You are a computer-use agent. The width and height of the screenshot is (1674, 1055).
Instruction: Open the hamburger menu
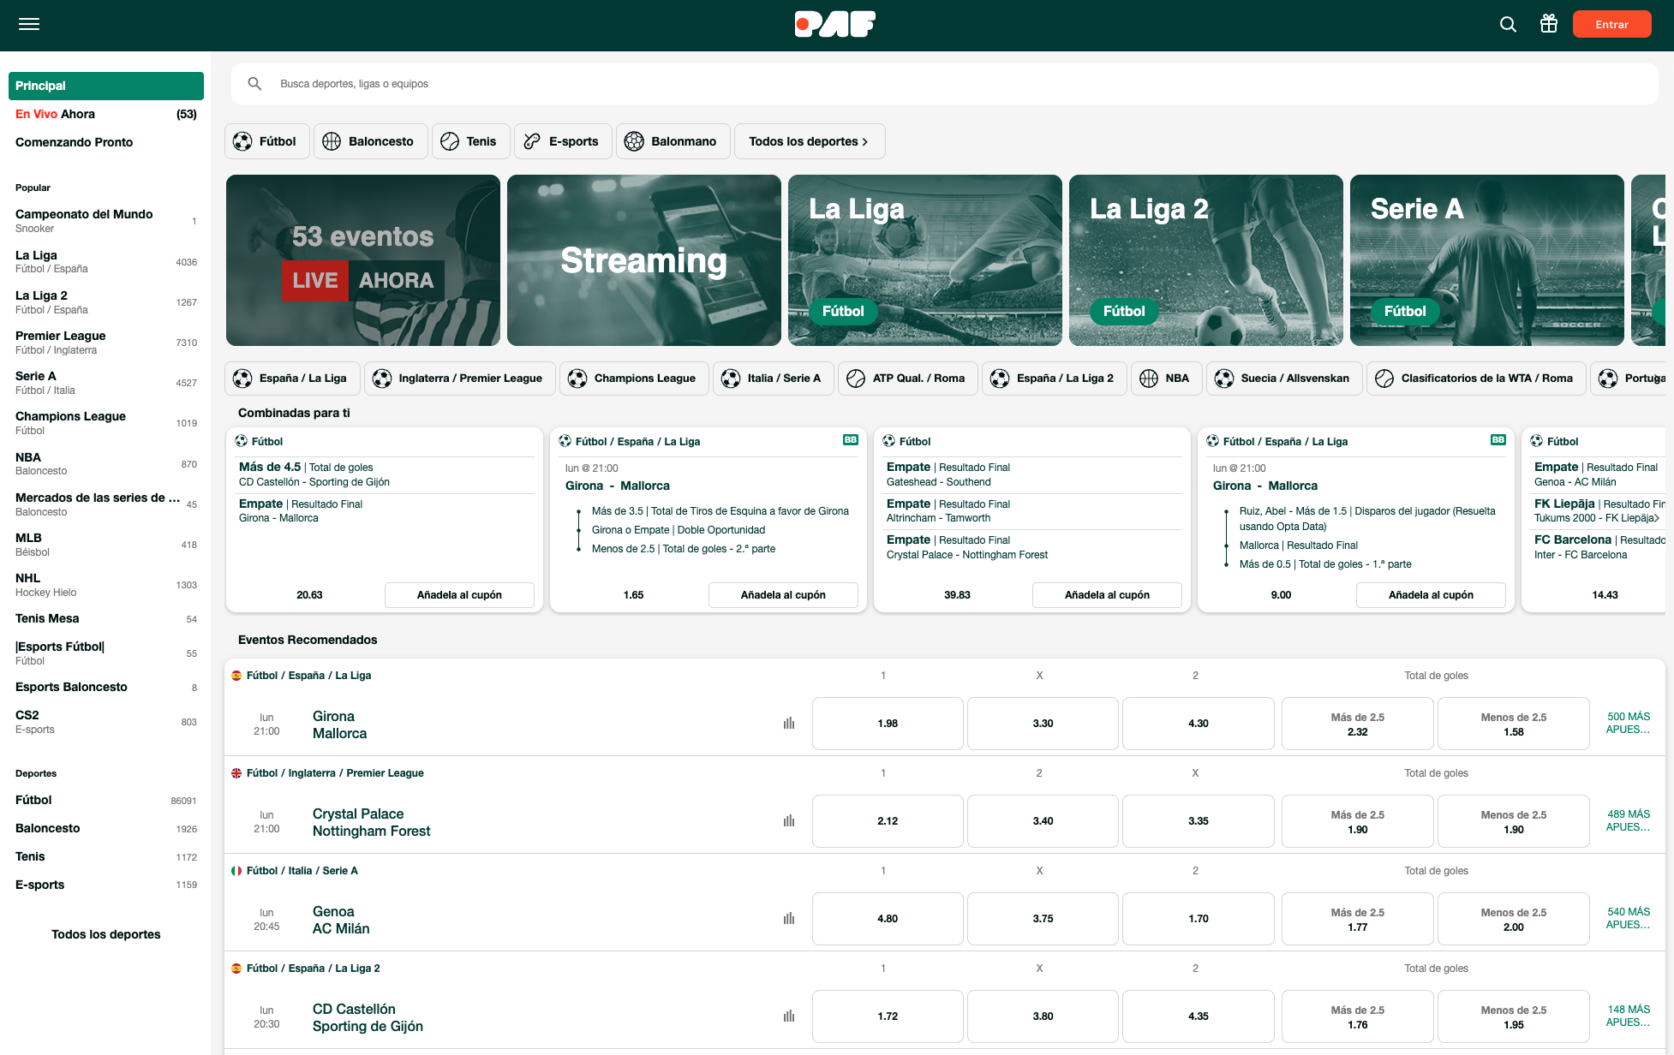click(x=29, y=24)
